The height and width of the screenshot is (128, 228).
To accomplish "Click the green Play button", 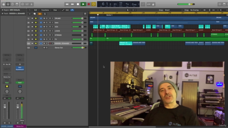I will click(83, 4).
